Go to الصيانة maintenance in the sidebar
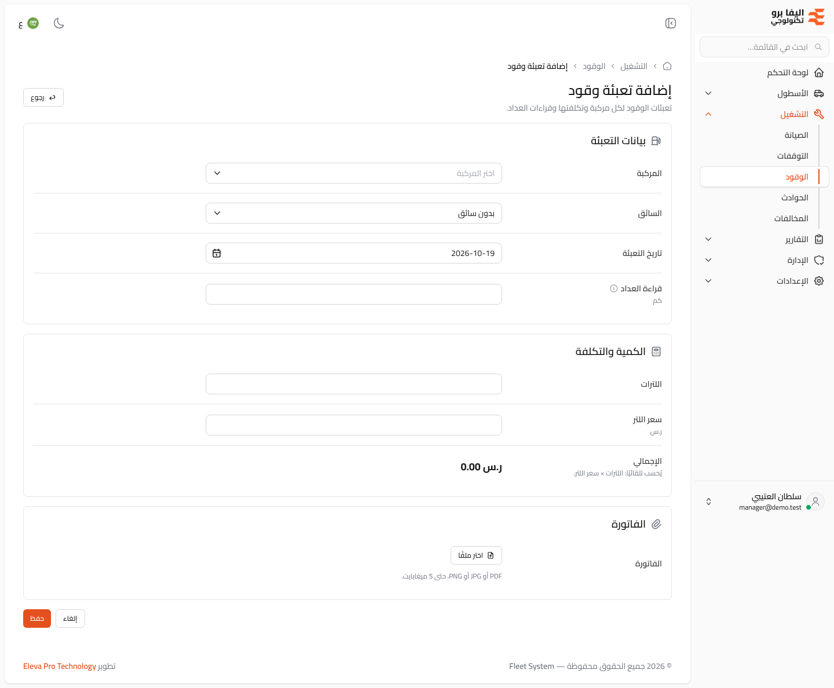 click(x=796, y=135)
